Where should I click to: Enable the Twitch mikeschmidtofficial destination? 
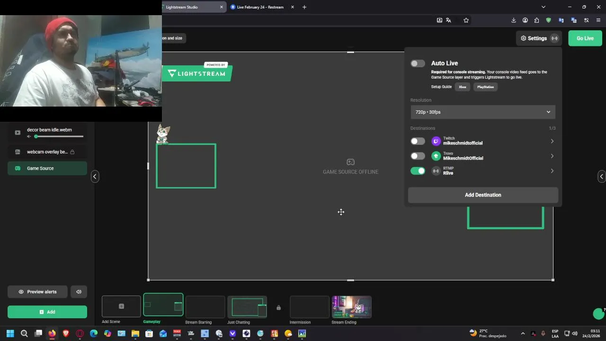pos(418,141)
